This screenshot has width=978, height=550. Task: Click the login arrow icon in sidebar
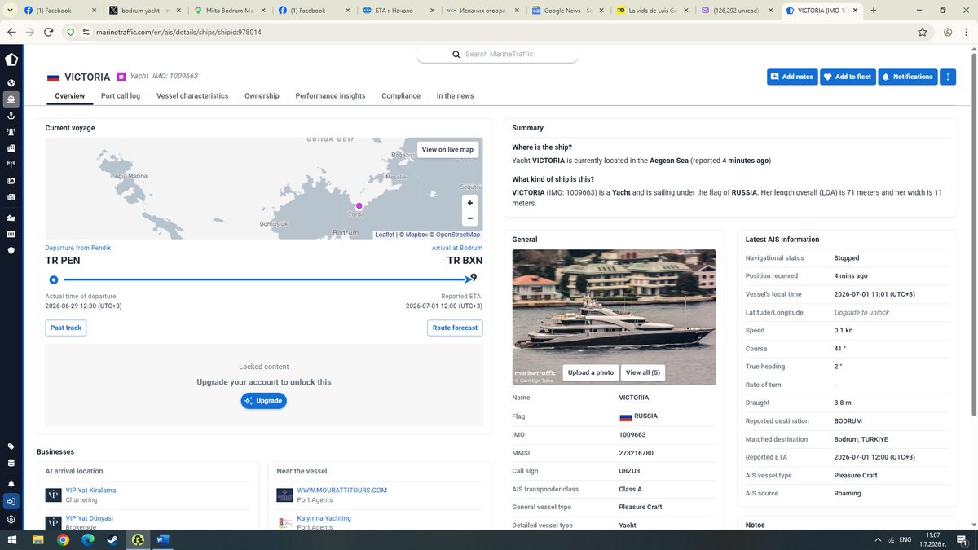click(11, 502)
